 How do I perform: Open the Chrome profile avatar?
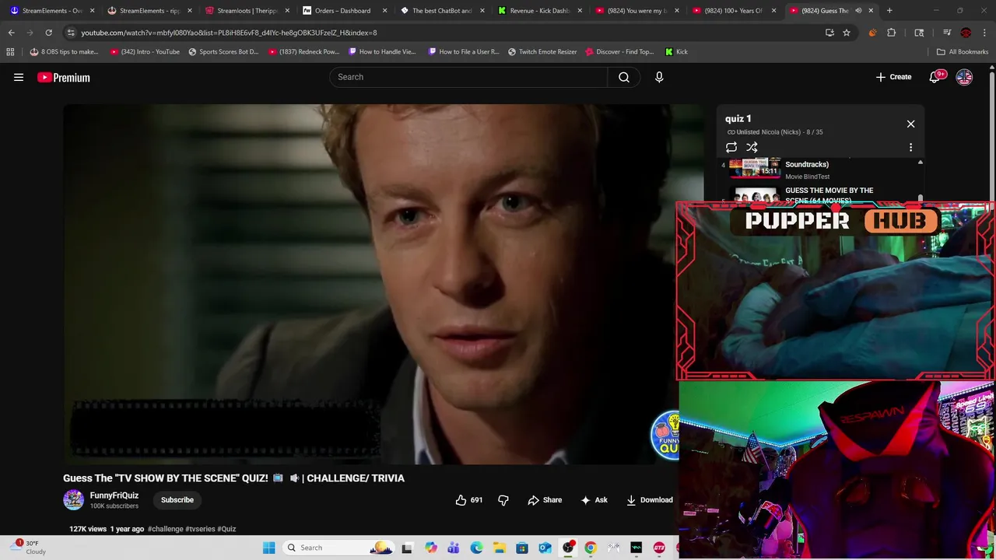point(966,33)
